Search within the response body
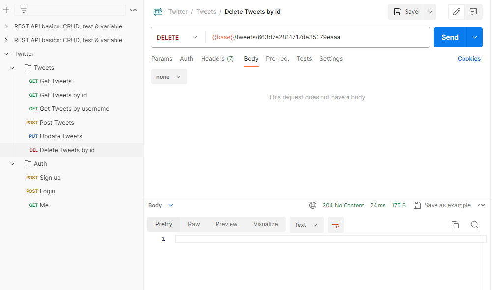Image resolution: width=493 pixels, height=290 pixels. tap(475, 225)
